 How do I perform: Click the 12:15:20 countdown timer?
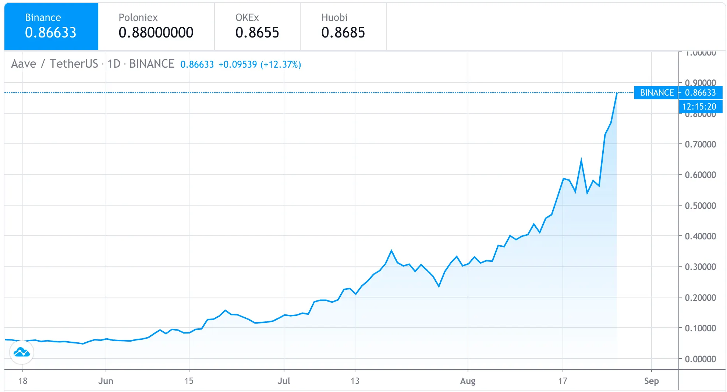click(x=700, y=107)
